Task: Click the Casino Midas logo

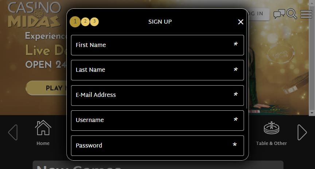Action: tap(34, 15)
